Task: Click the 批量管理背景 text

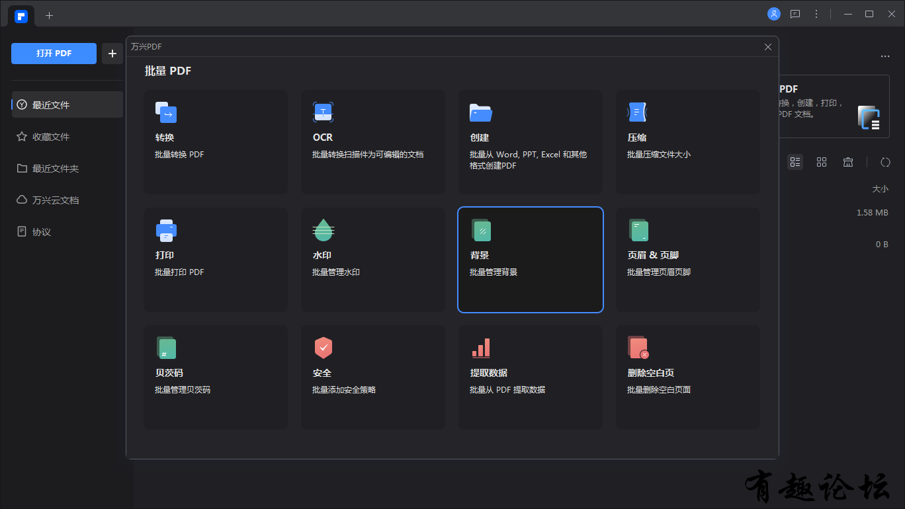Action: (x=494, y=272)
